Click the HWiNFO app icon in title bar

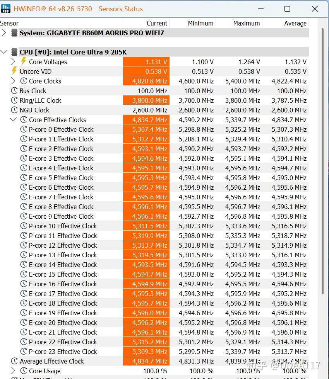[6, 9]
